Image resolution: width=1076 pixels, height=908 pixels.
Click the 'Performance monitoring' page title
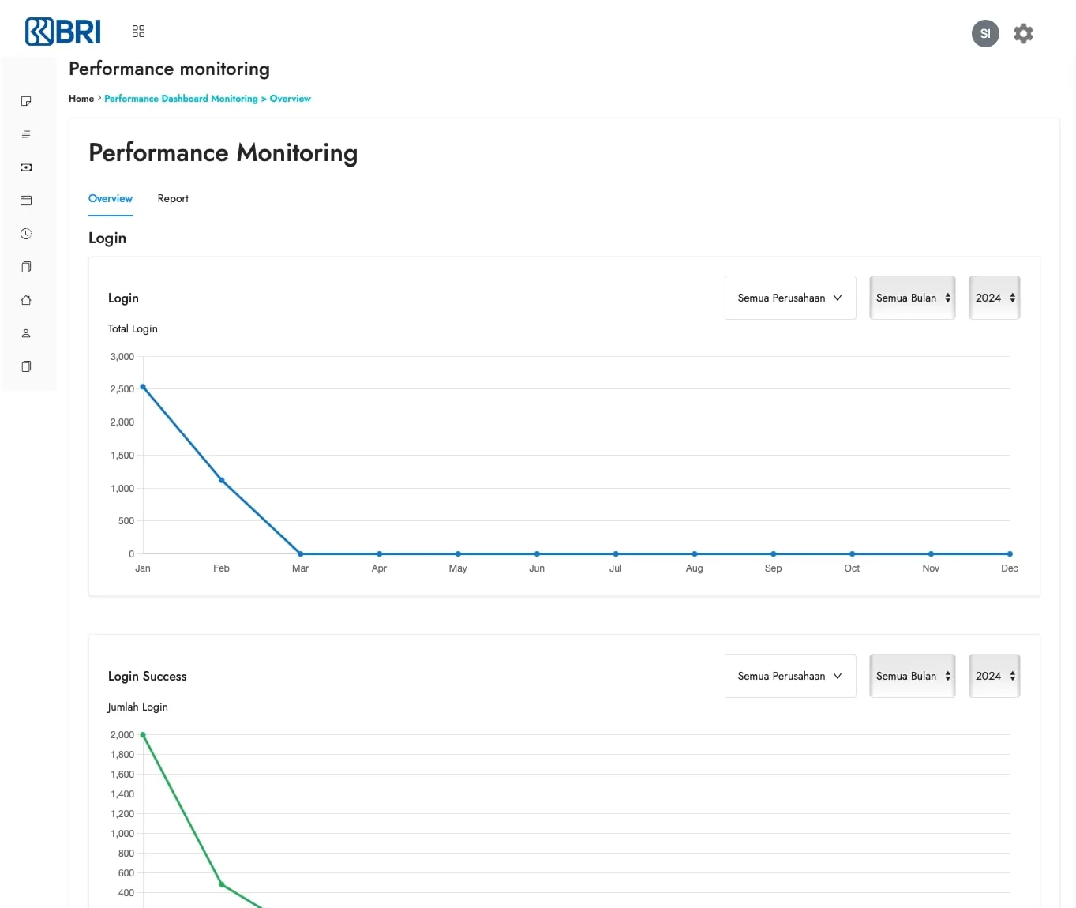coord(169,69)
